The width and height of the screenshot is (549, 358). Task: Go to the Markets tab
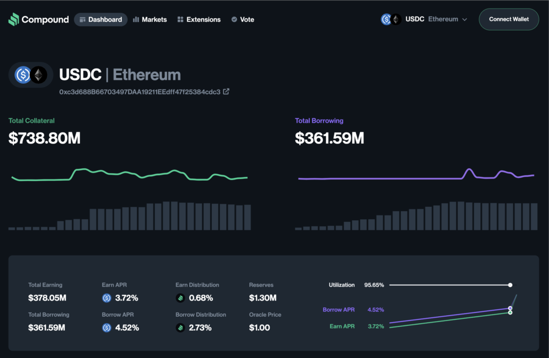(150, 20)
